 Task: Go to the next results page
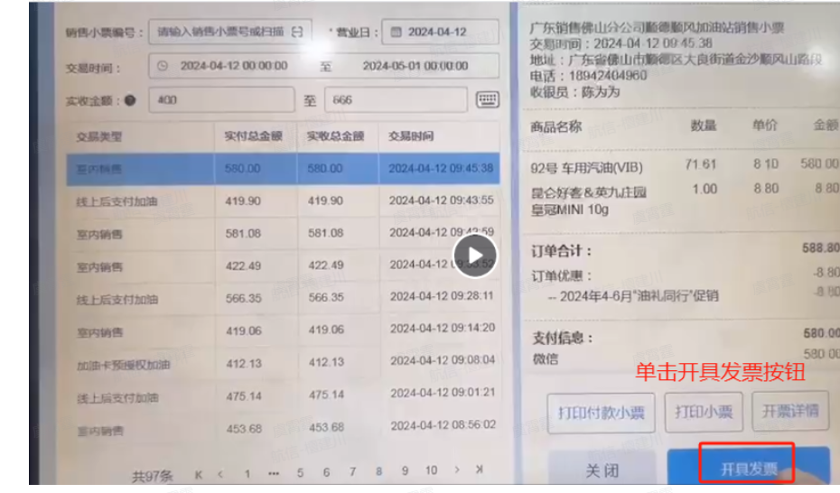pos(457,470)
